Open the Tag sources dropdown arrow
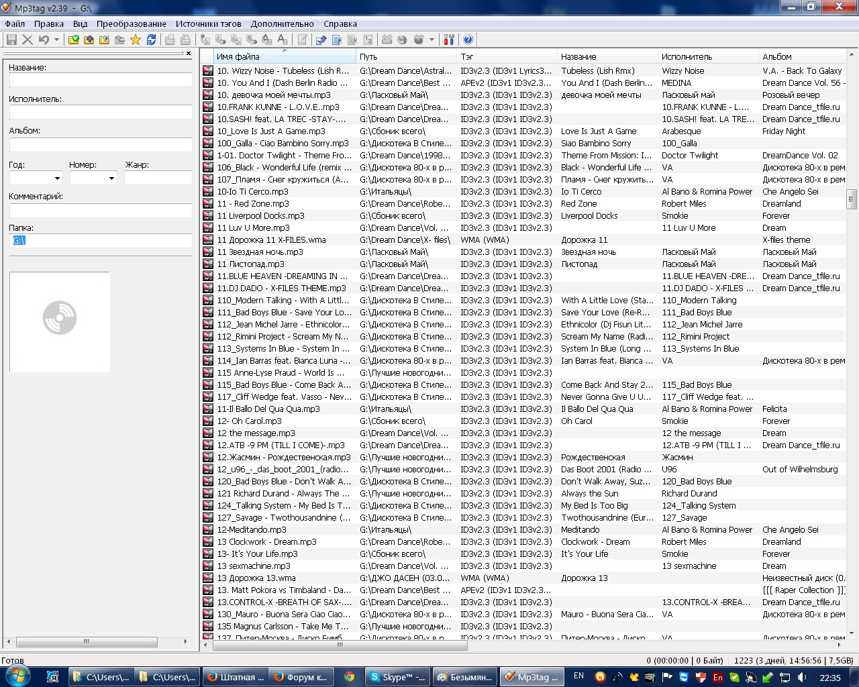Viewport: 859px width, 687px height. point(432,40)
